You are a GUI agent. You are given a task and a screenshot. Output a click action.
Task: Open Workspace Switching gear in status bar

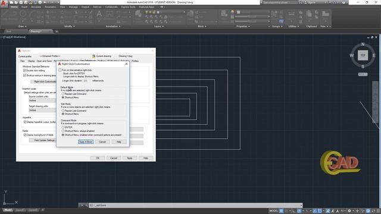[349, 211]
